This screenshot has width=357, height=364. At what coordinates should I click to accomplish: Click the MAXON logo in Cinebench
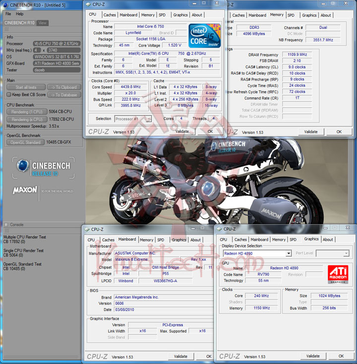(25, 190)
